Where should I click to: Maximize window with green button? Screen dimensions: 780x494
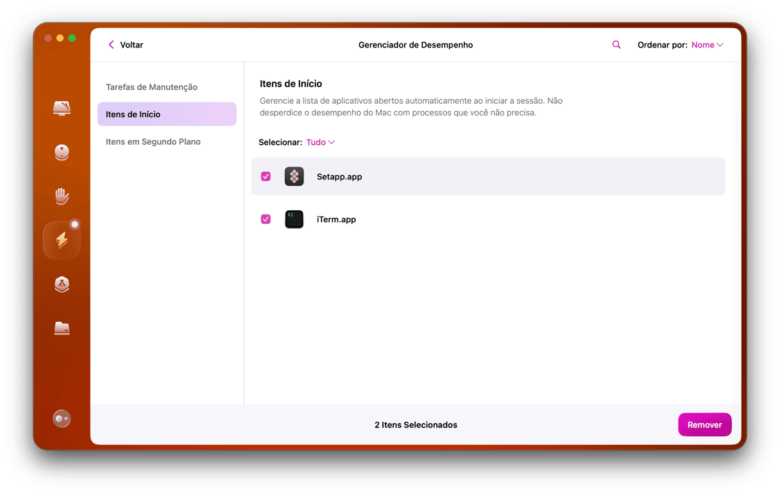pos(72,38)
